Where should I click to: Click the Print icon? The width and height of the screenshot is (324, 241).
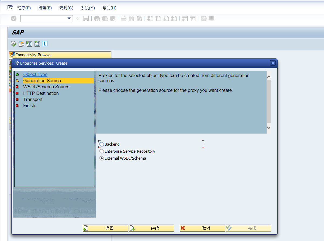123,19
